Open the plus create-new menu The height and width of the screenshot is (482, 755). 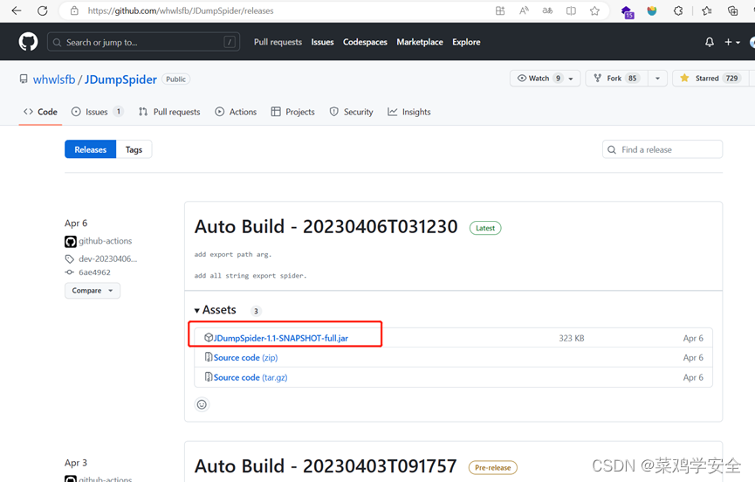point(732,43)
